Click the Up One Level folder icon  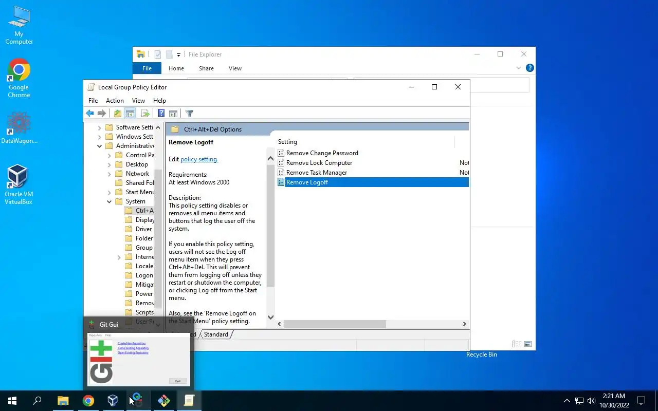point(118,114)
